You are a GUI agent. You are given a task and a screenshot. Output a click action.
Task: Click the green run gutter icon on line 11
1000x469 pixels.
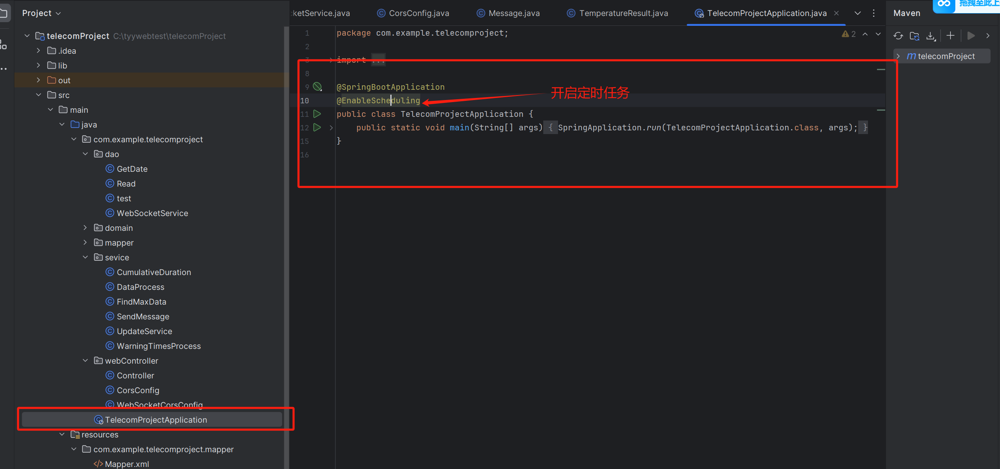(x=317, y=114)
